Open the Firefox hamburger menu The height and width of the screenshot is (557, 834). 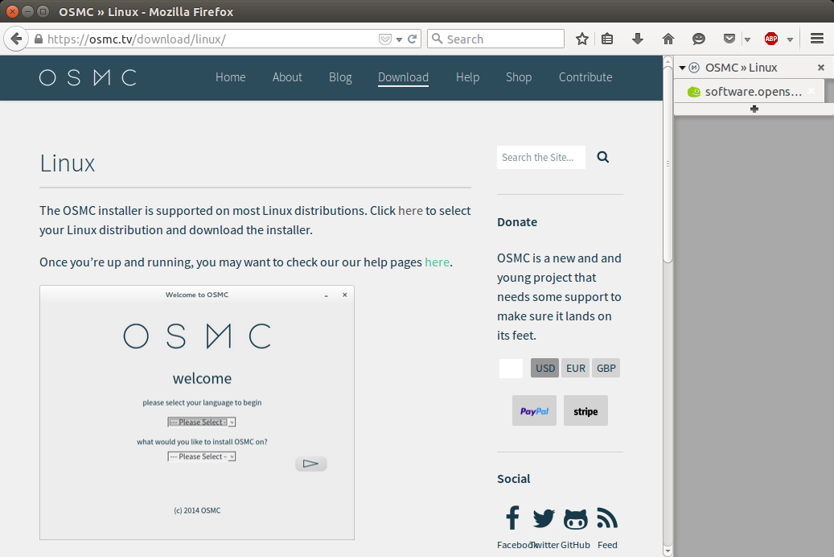click(x=817, y=39)
